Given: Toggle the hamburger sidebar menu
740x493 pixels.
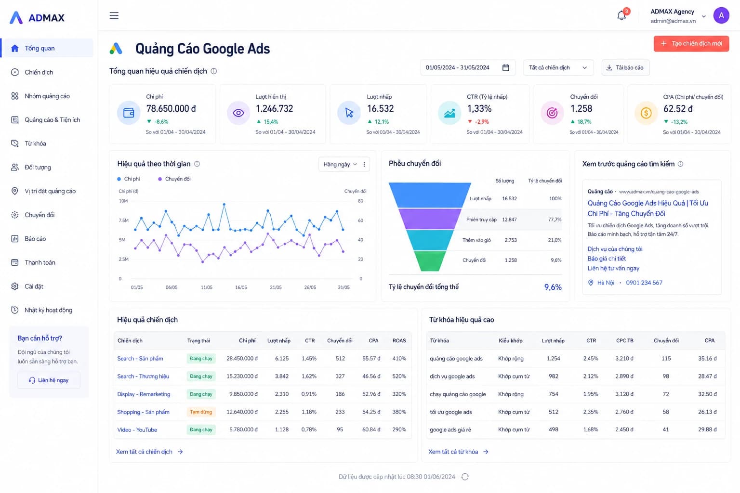Looking at the screenshot, I should pos(114,15).
